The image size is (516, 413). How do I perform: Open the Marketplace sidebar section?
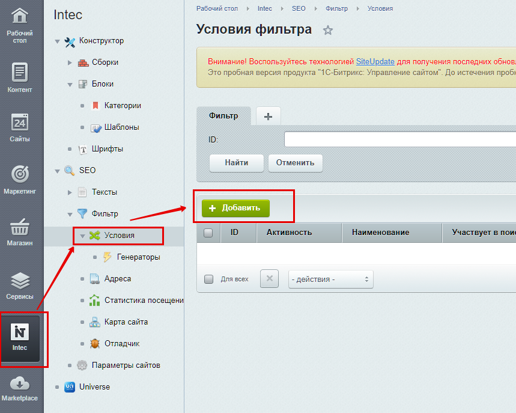click(x=20, y=388)
